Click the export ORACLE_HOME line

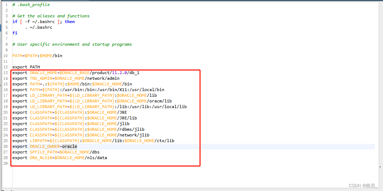tap(76, 73)
